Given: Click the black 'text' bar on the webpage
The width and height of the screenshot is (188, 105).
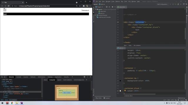Looking at the screenshot, I should point(46,14).
